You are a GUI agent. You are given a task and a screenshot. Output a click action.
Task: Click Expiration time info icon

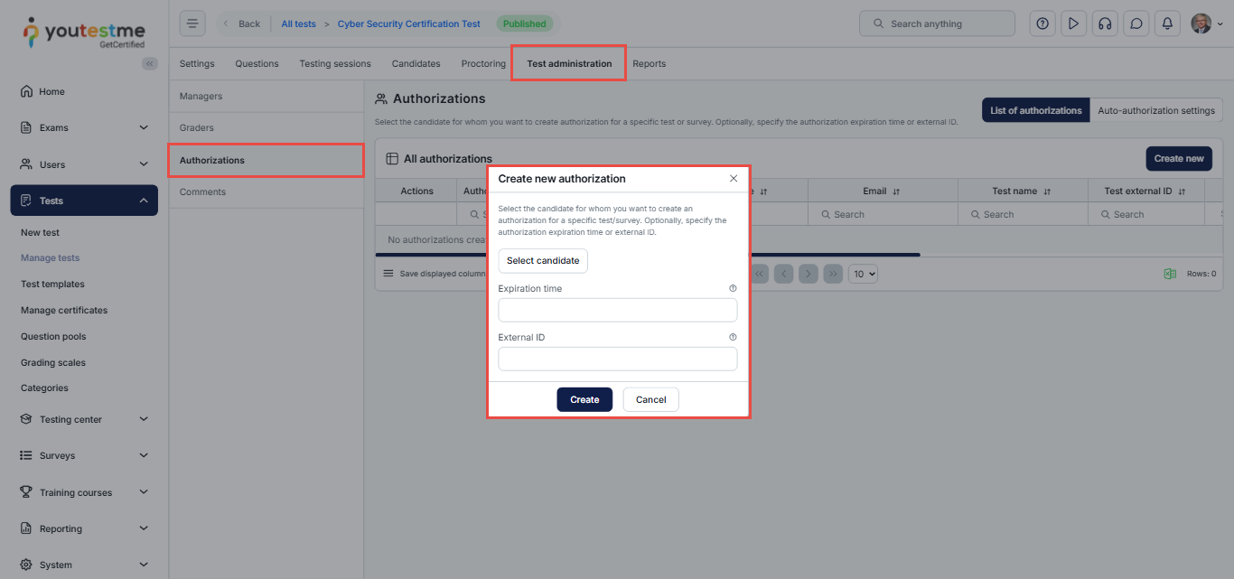[733, 289]
